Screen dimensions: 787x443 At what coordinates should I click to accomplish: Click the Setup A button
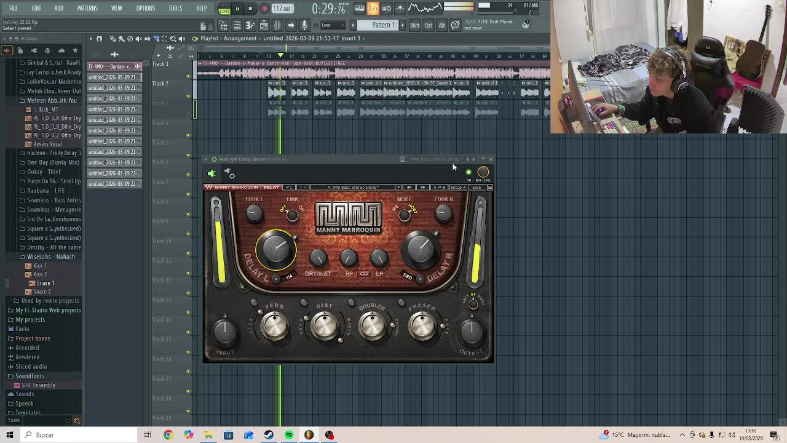[458, 188]
